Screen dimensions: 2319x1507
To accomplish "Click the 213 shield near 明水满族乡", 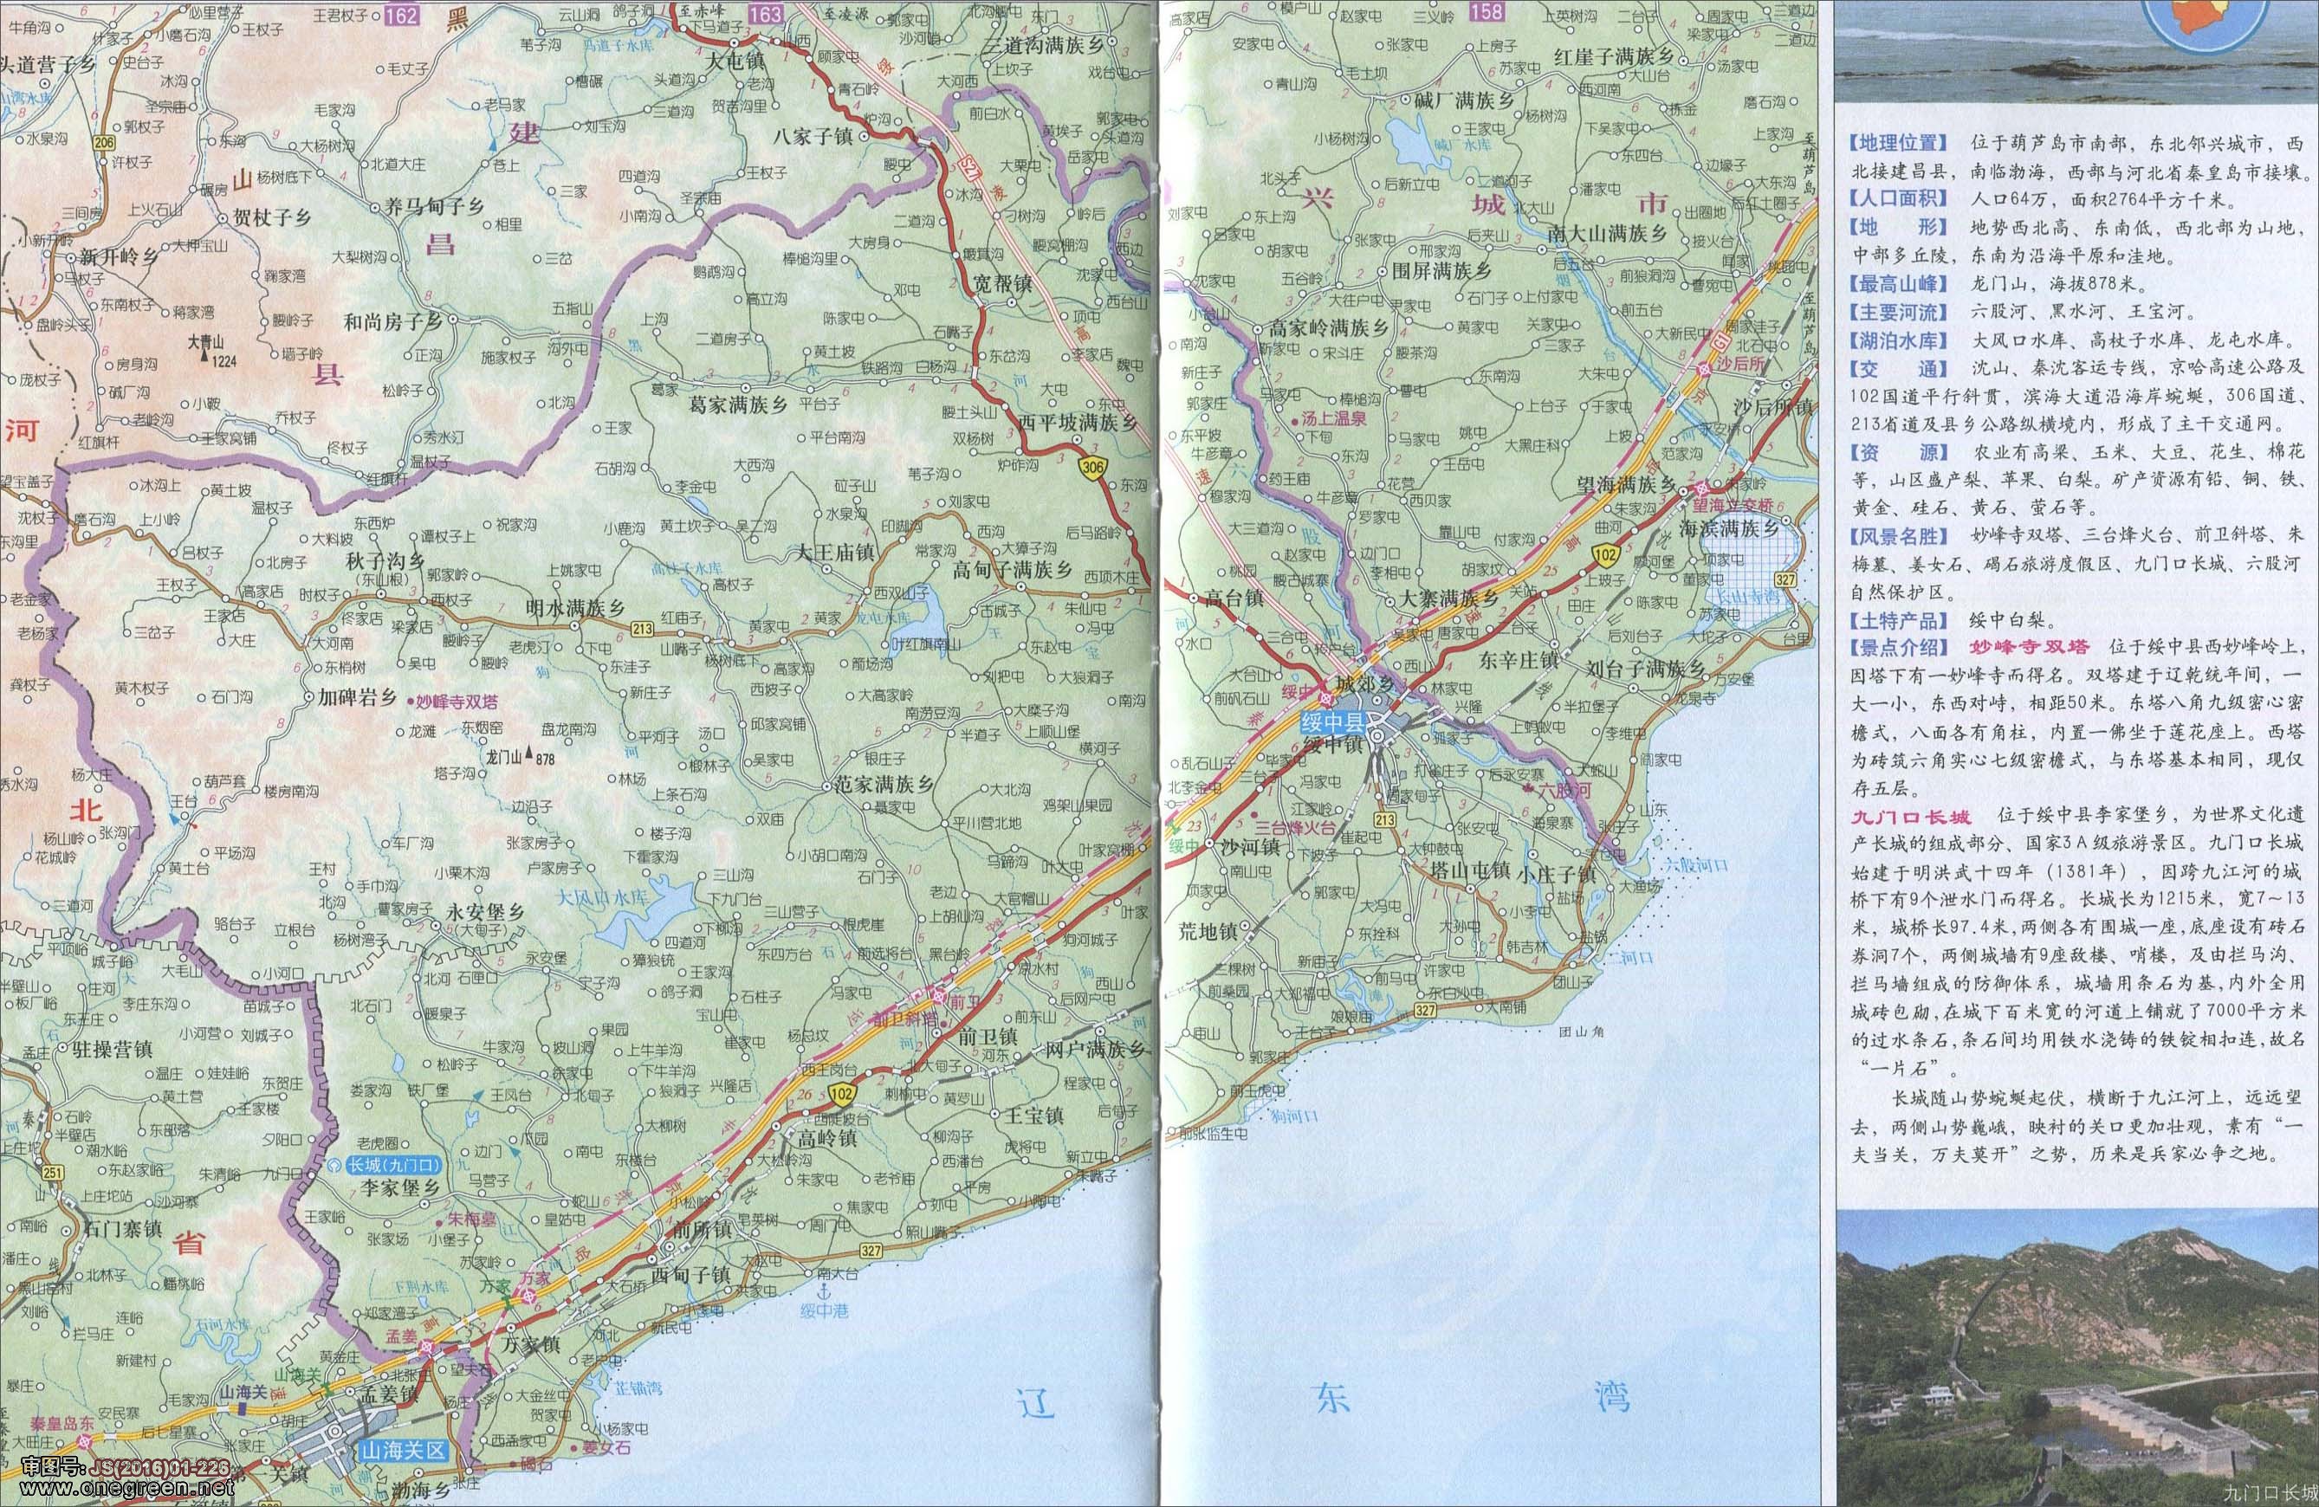I will [643, 630].
